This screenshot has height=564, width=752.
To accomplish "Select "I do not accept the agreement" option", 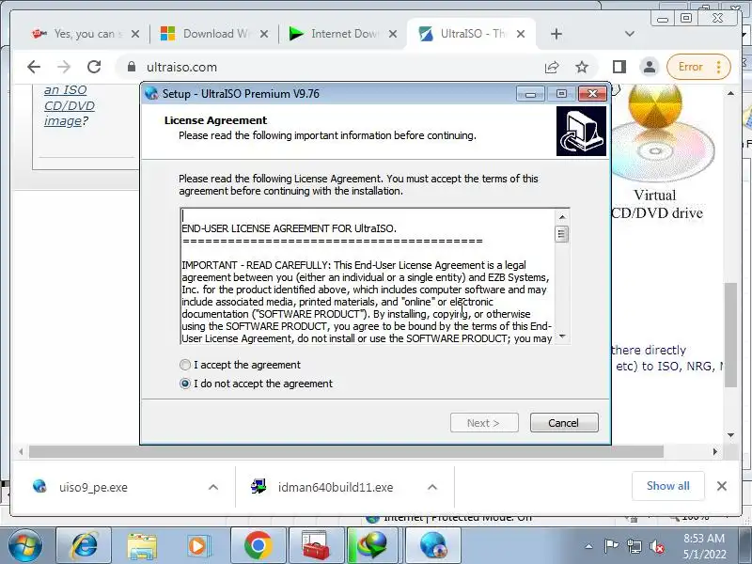I will click(185, 384).
